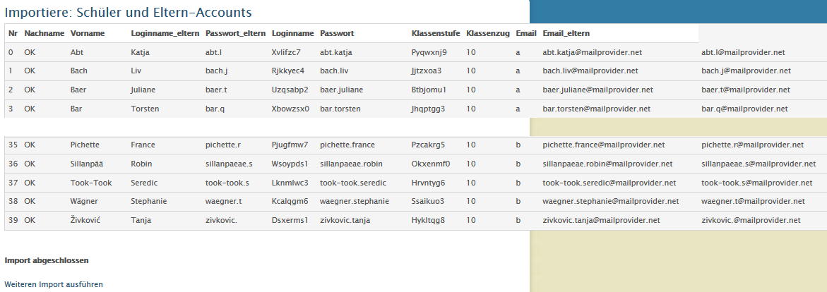
Task: Select the Took-Took name cell
Action: click(91, 183)
